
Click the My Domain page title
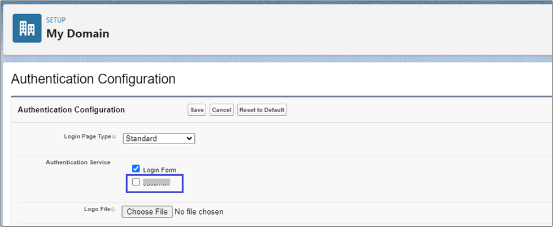(x=77, y=34)
